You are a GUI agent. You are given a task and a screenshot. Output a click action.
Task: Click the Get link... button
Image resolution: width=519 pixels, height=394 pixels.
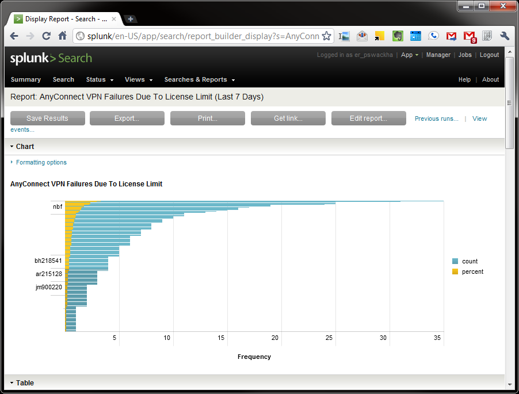click(288, 118)
